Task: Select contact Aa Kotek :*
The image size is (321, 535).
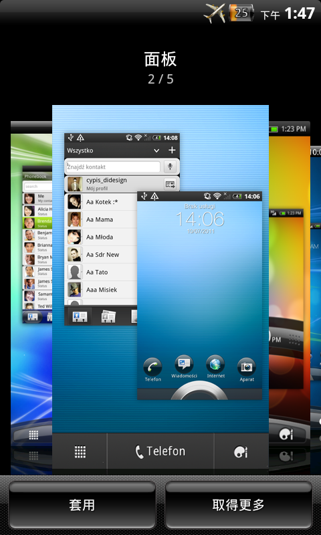Action: tap(100, 202)
